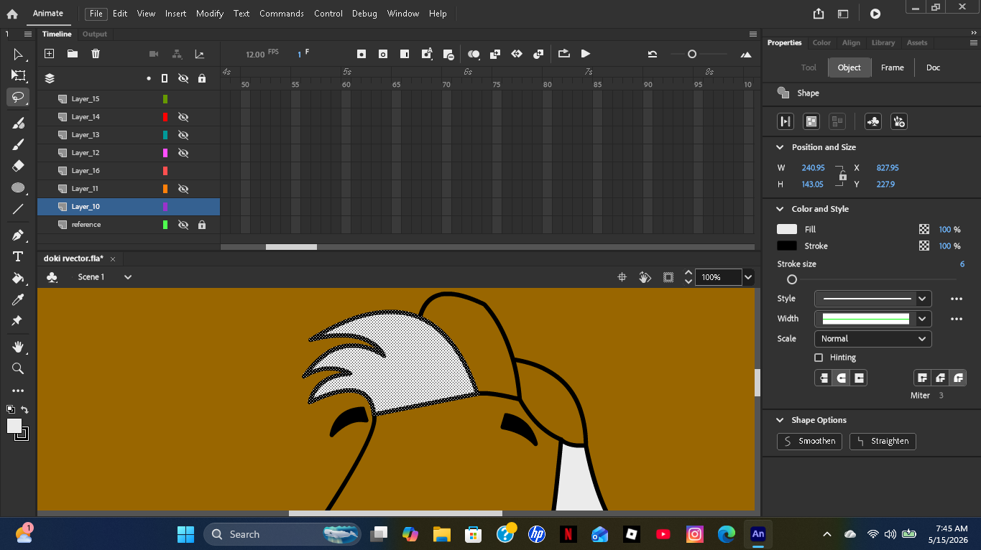Toggle show/hide for all layers
The height and width of the screenshot is (550, 981).
183,78
